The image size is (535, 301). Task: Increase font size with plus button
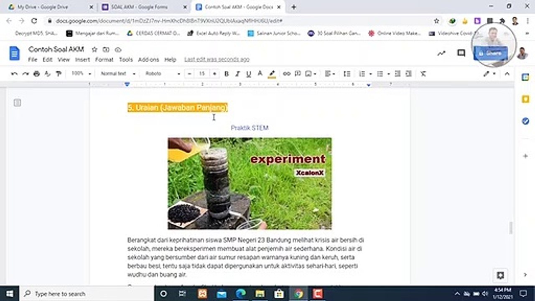(214, 74)
